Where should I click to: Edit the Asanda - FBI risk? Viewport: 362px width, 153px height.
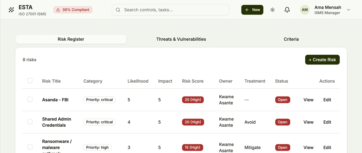click(x=327, y=100)
